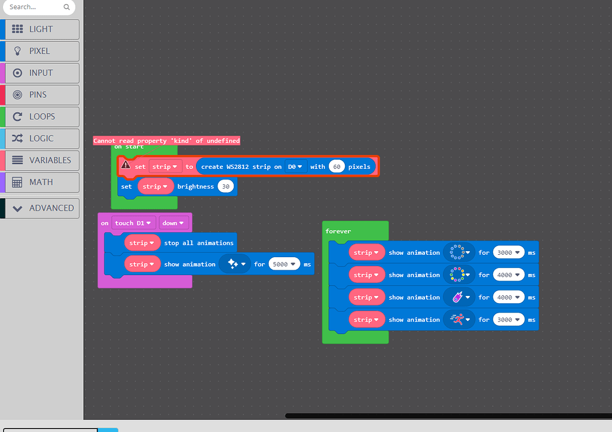Viewport: 612px width, 432px height.
Task: Click the search blocks field
Action: point(39,7)
